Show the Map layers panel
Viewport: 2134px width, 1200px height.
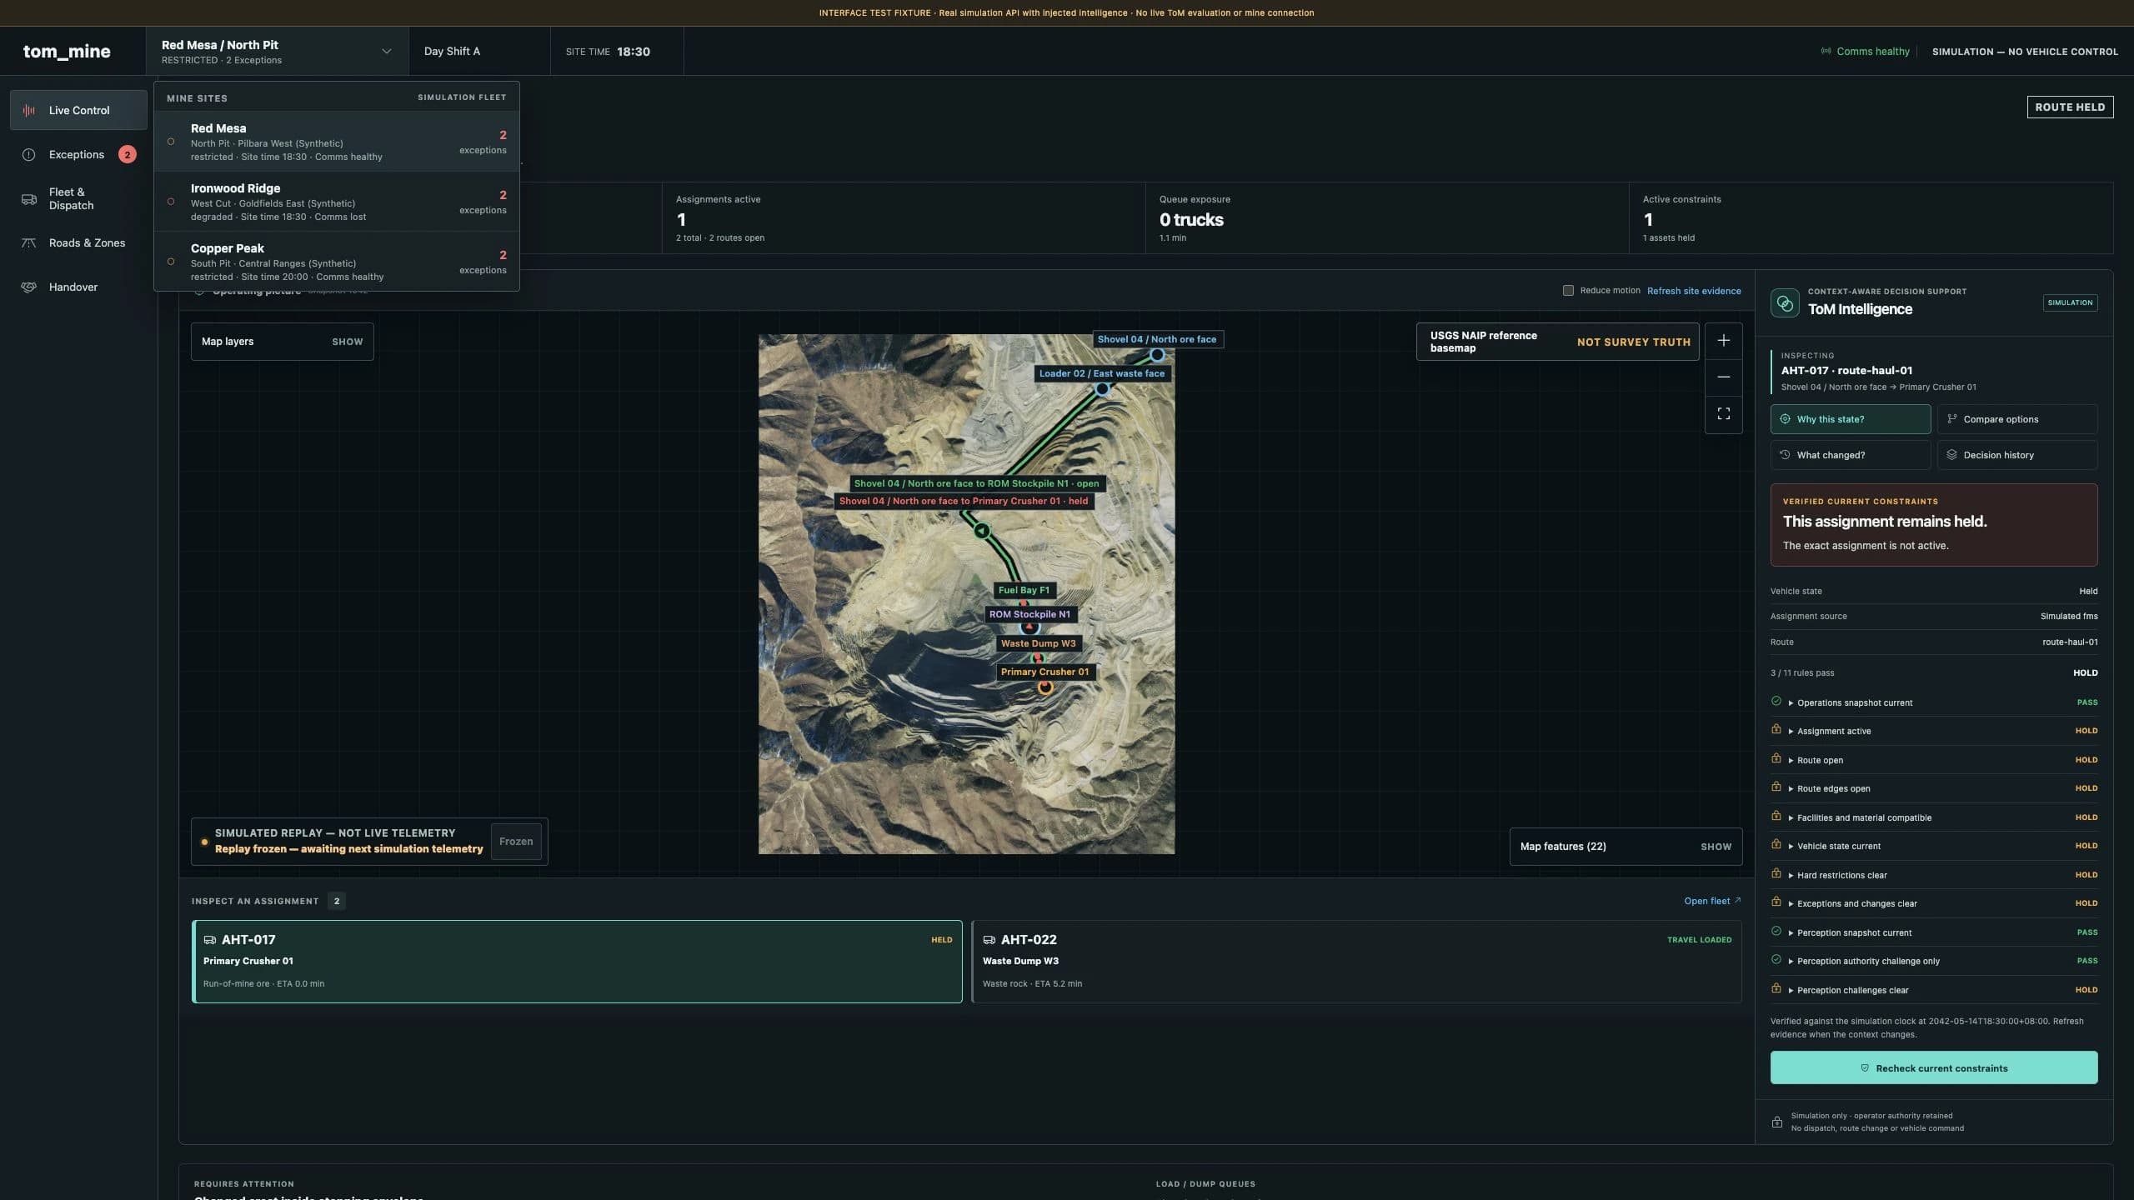click(282, 342)
